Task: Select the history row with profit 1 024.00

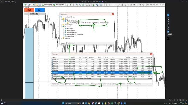Action: (x=102, y=68)
